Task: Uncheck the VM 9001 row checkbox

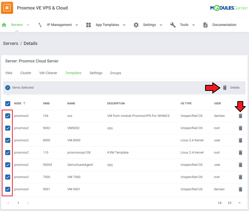Action: [x=8, y=189]
